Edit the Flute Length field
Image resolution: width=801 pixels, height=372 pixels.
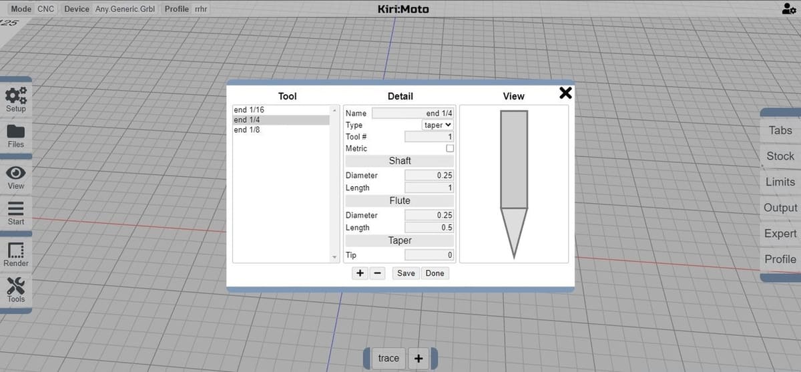(x=429, y=228)
